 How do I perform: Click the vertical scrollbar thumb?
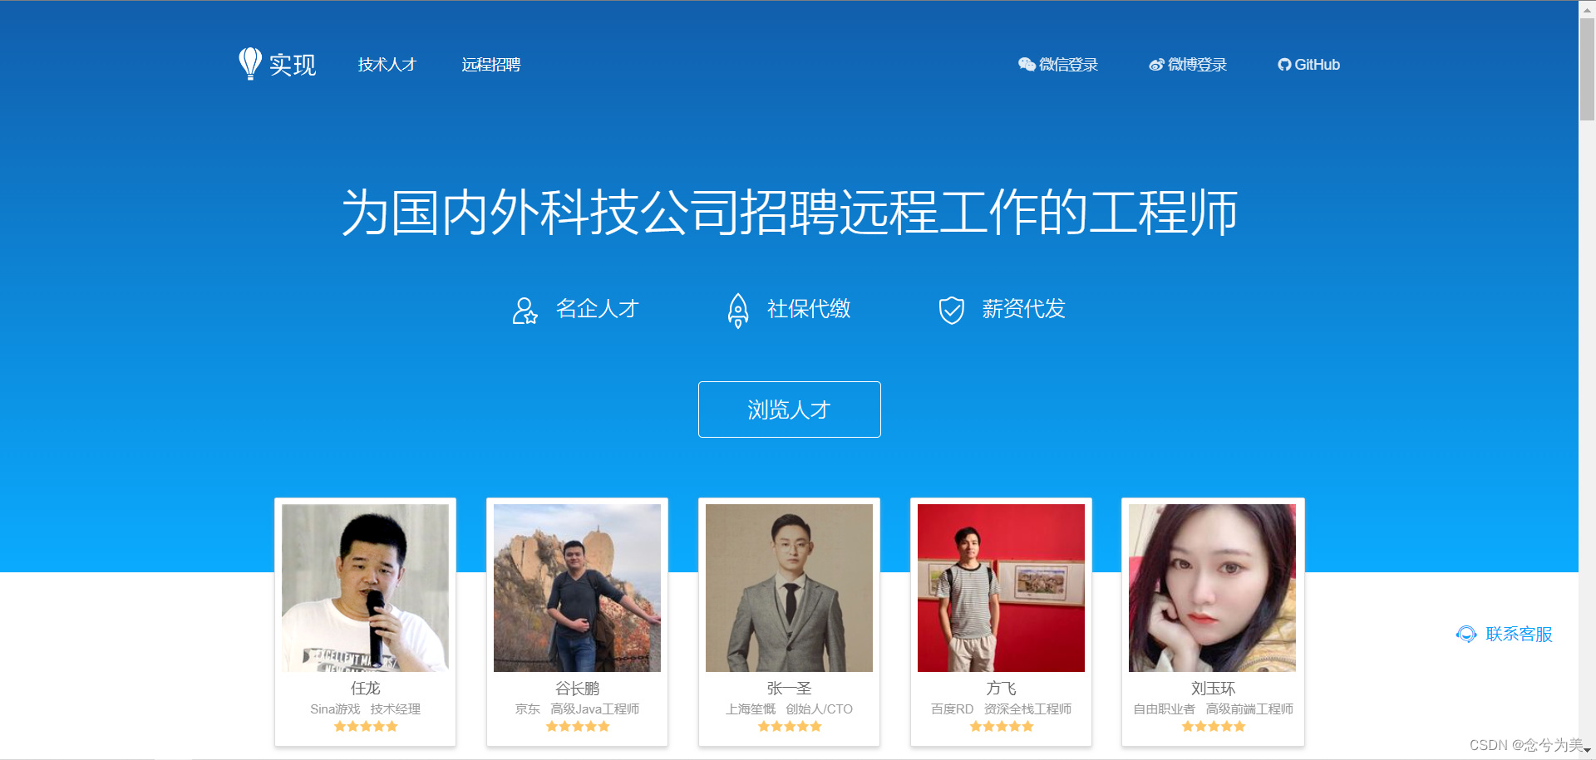click(x=1587, y=68)
